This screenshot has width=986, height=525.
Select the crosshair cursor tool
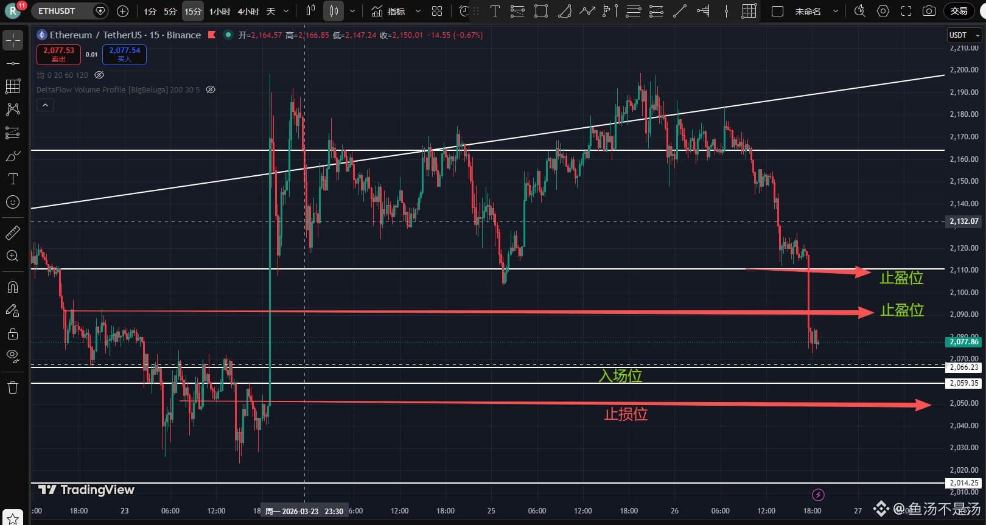(x=13, y=40)
